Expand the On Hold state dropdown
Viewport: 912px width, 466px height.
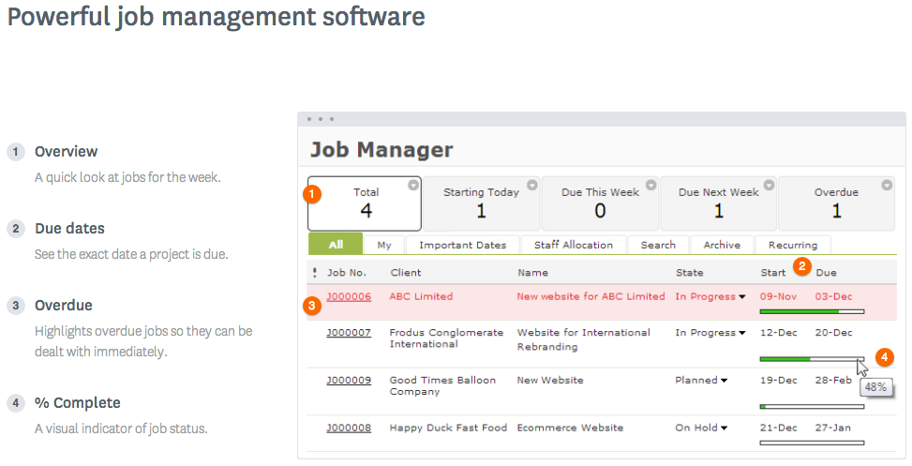(725, 428)
